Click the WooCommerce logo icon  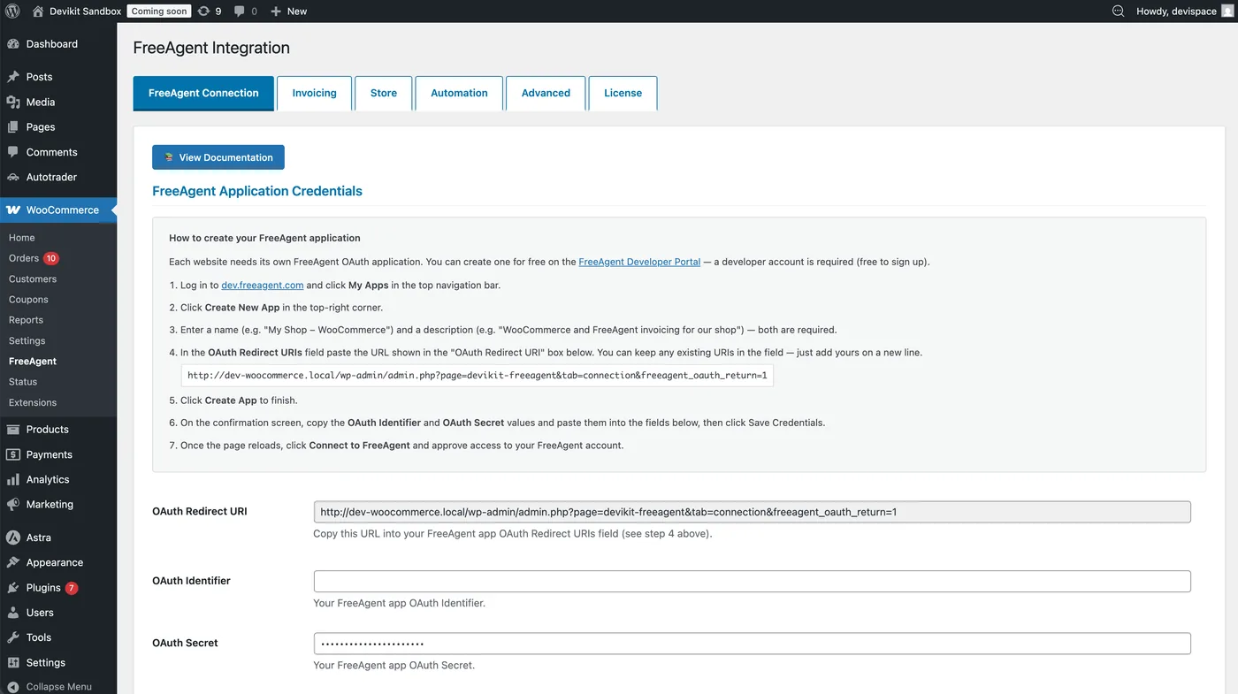13,210
